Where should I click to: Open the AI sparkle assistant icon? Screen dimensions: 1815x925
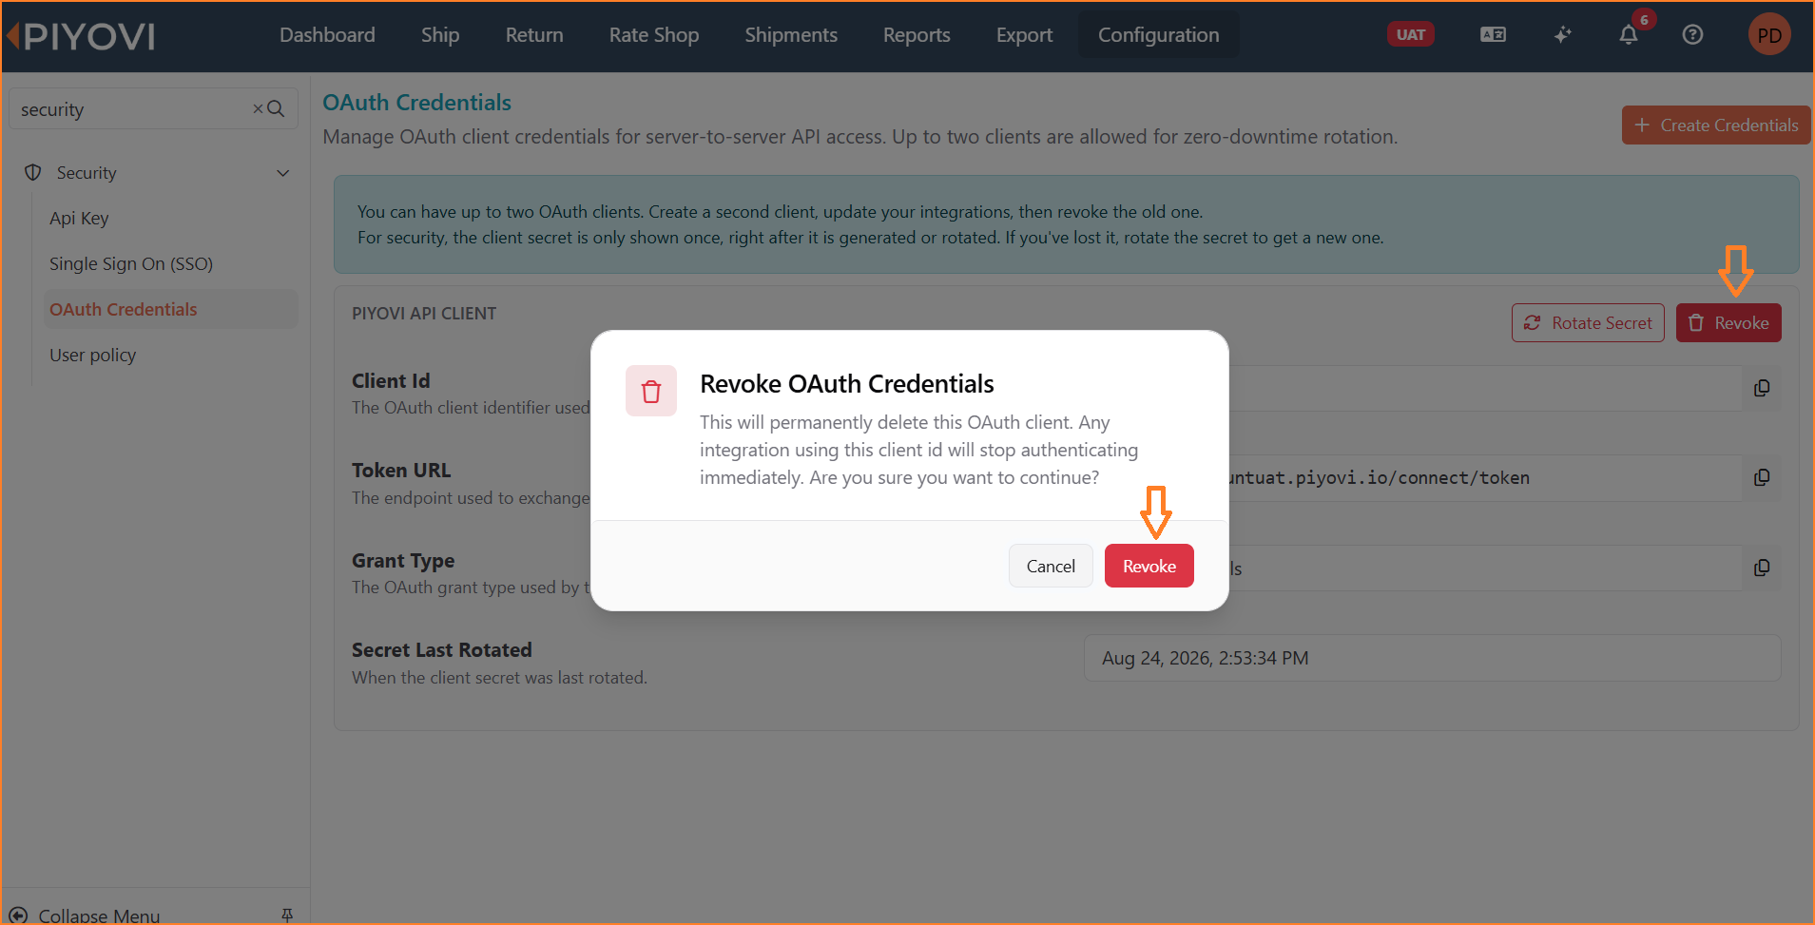pos(1562,34)
